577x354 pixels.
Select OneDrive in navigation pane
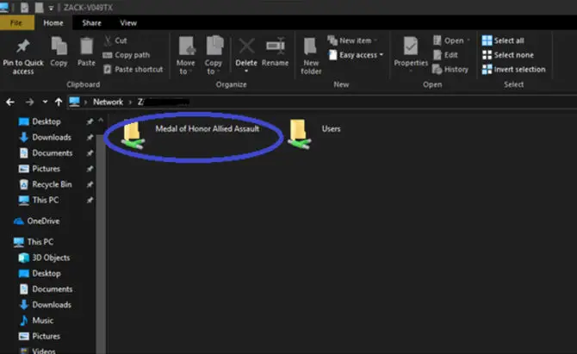(36, 221)
